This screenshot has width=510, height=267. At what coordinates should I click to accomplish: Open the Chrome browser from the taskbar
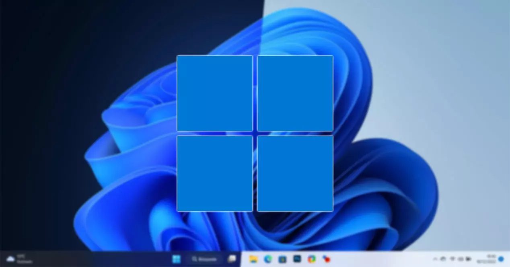point(311,259)
